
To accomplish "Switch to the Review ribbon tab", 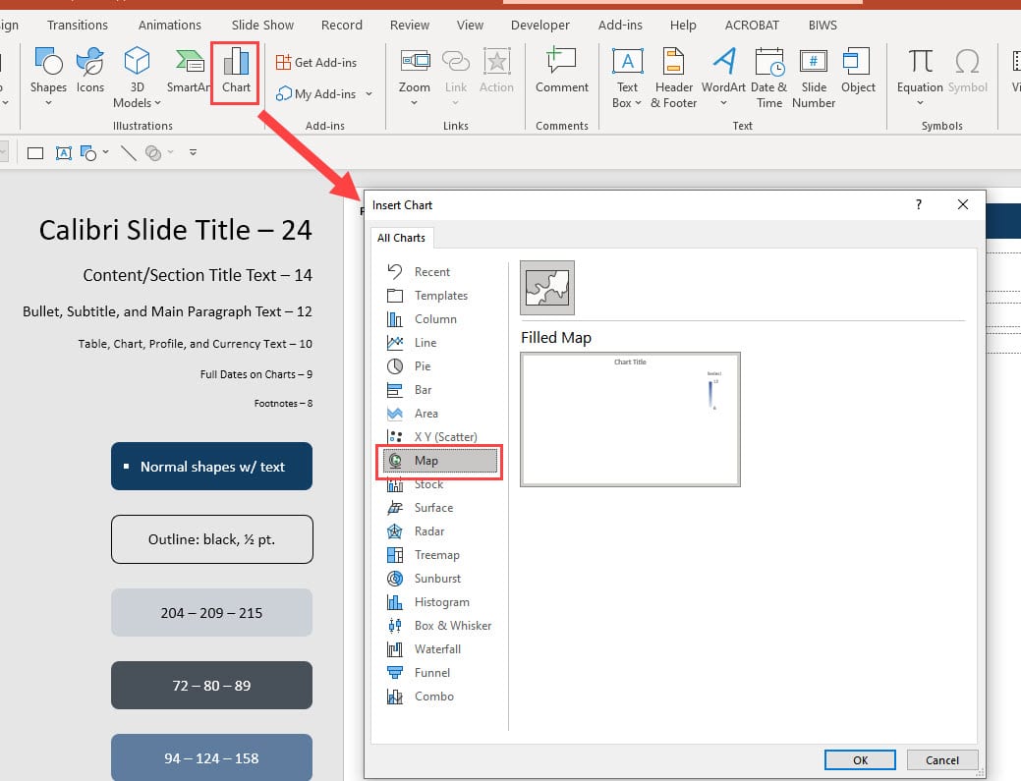I will [x=409, y=25].
